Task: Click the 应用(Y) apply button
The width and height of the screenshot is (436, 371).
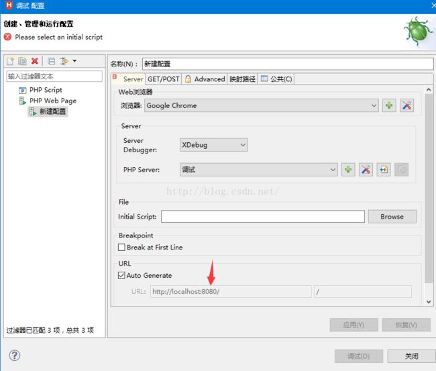Action: 353,325
